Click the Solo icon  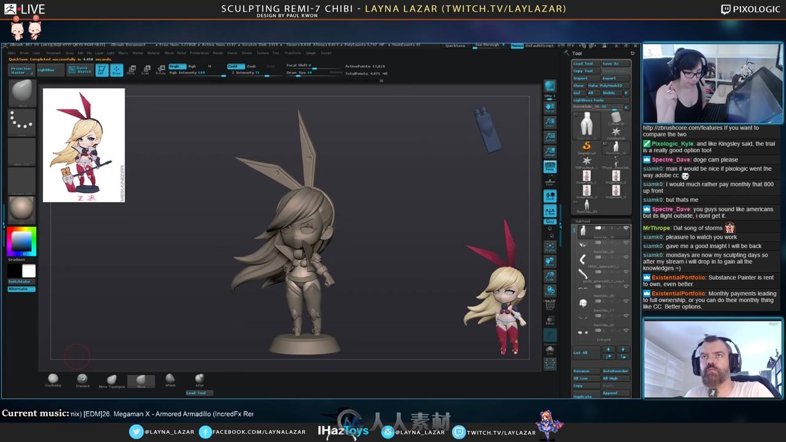click(x=550, y=350)
